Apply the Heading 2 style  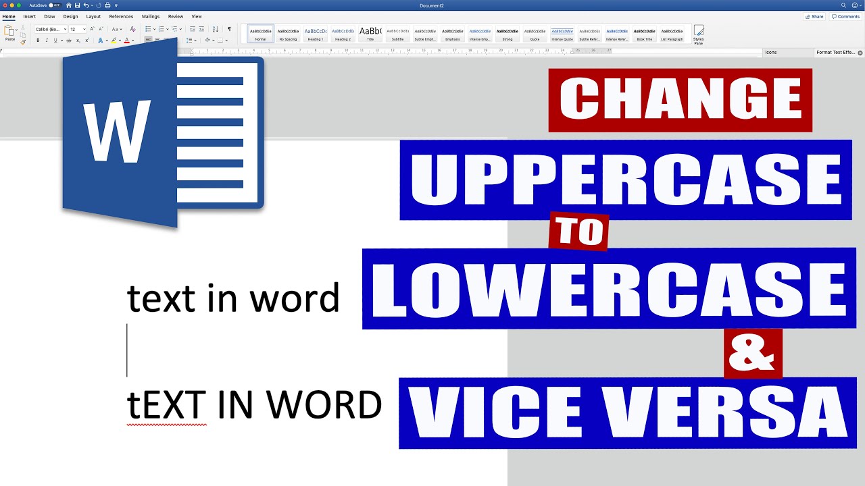click(x=343, y=34)
